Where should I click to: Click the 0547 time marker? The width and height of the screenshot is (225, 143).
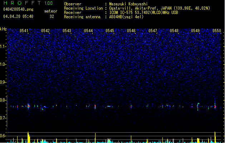pyautogui.click(x=153, y=31)
